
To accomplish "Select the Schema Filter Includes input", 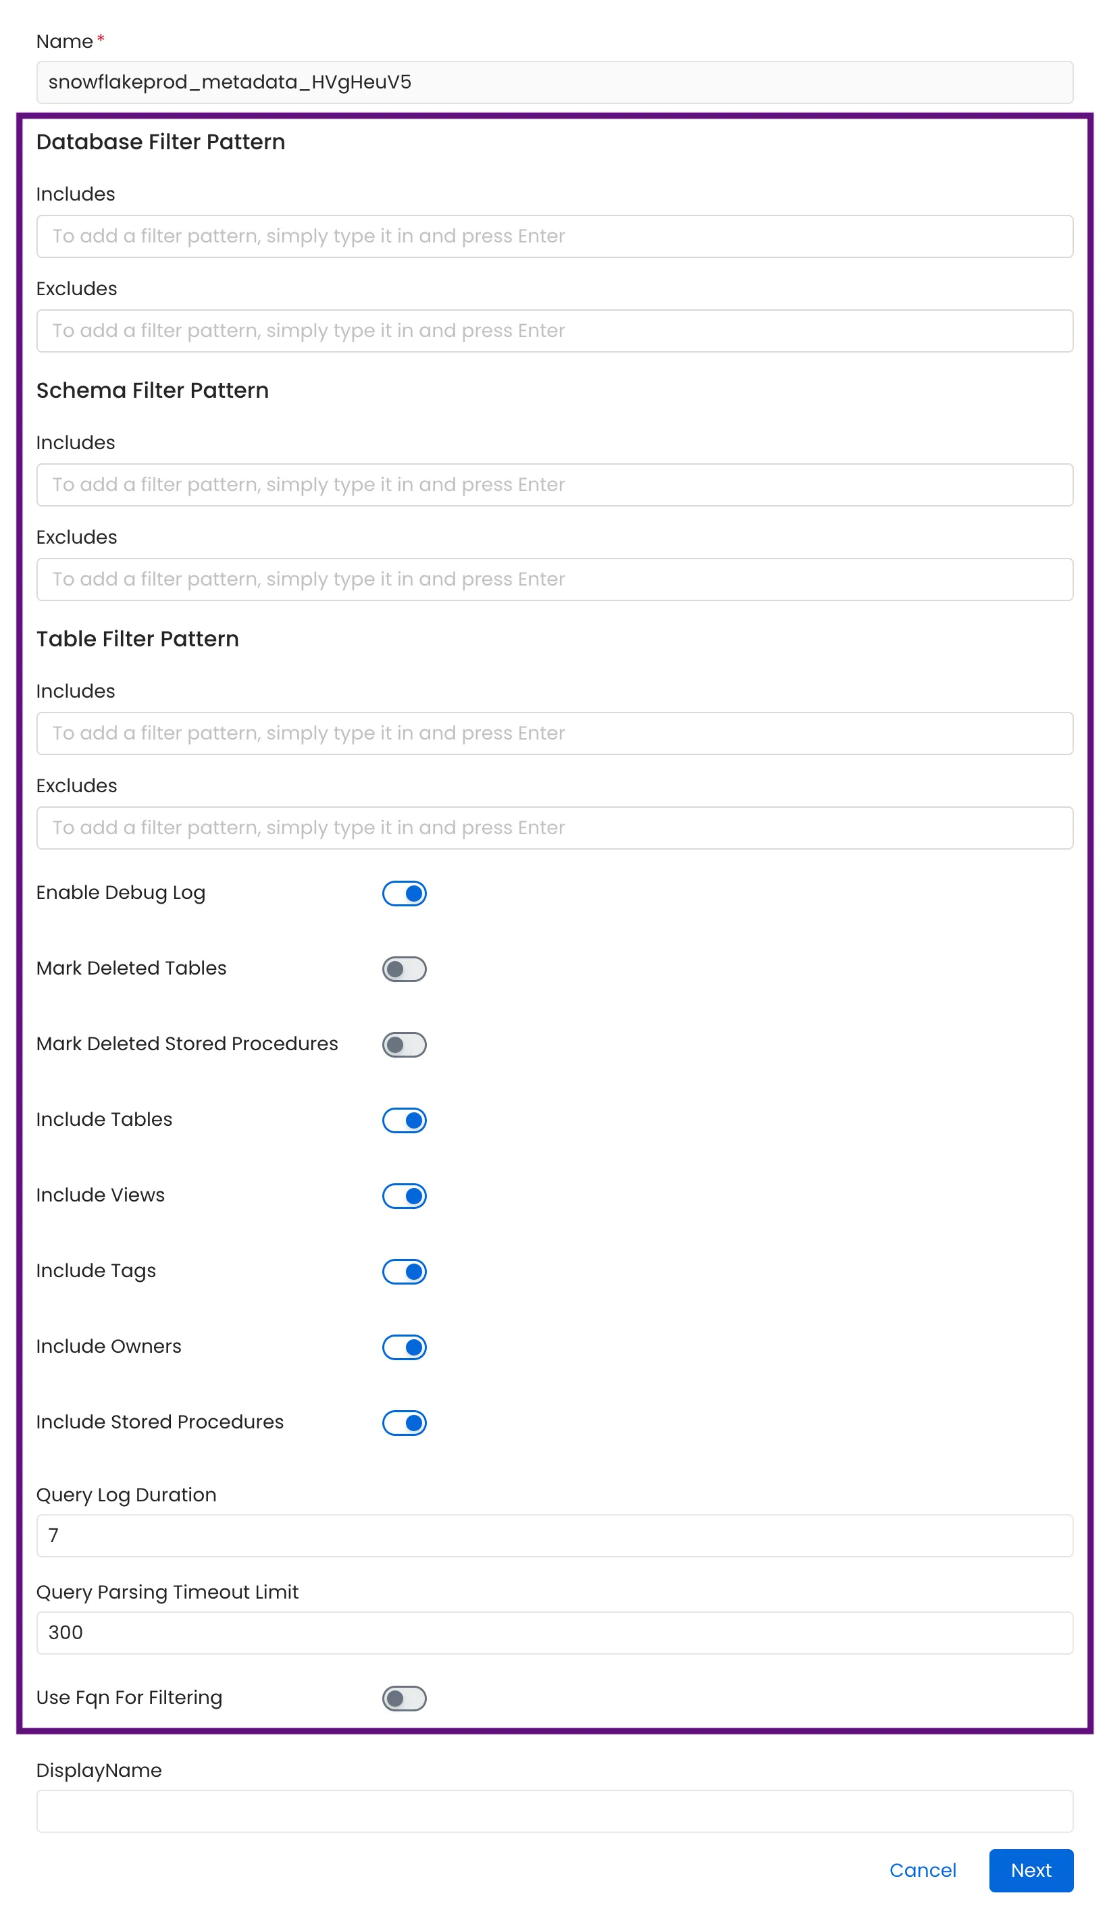I will point(554,484).
